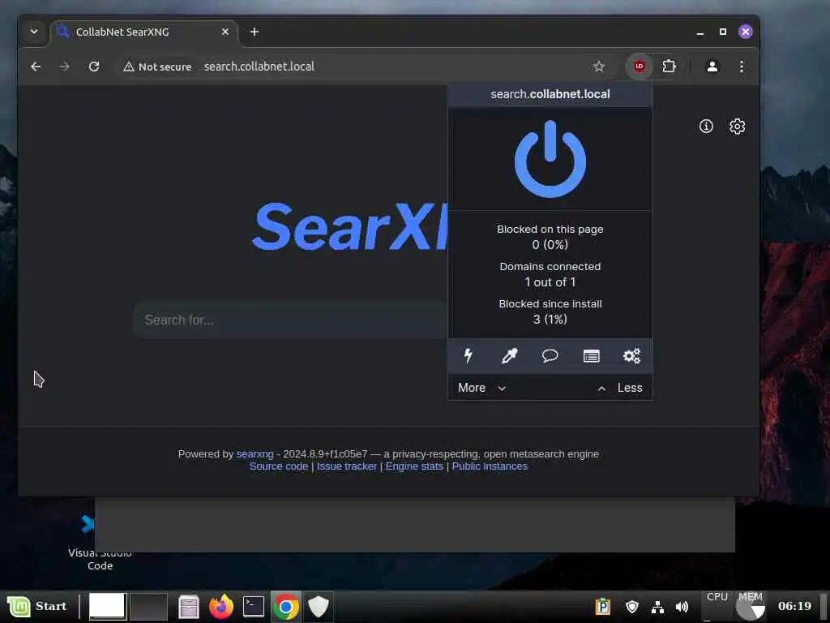Reload the SearXNG page
This screenshot has height=623, width=830.
(x=94, y=67)
